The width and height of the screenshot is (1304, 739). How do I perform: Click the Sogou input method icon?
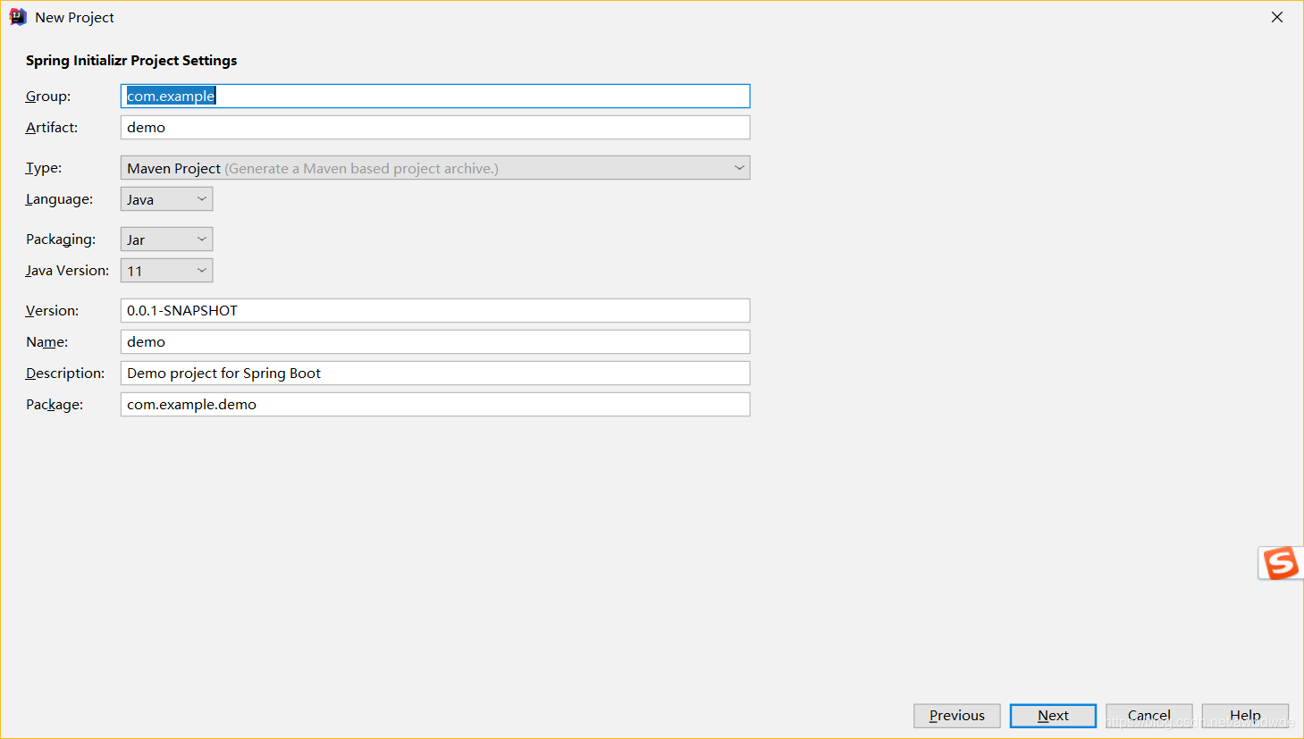[x=1280, y=563]
